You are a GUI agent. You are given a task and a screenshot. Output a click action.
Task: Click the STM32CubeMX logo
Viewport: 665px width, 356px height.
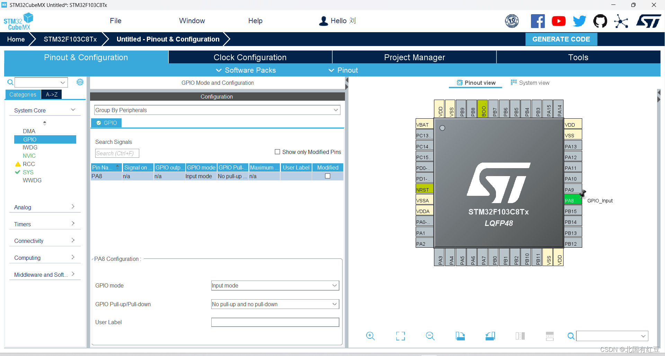click(x=19, y=21)
